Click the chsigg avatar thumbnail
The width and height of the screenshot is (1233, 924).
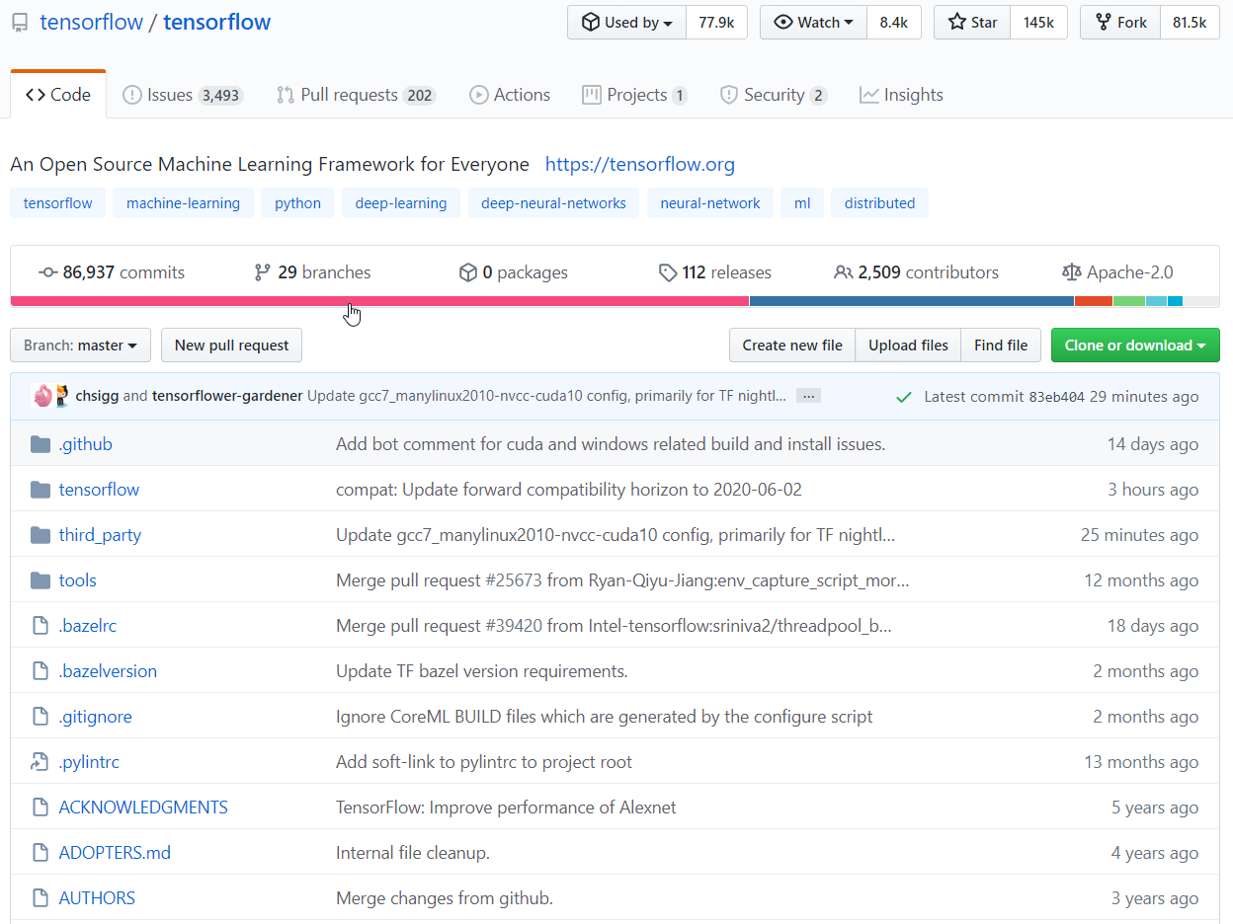point(43,396)
